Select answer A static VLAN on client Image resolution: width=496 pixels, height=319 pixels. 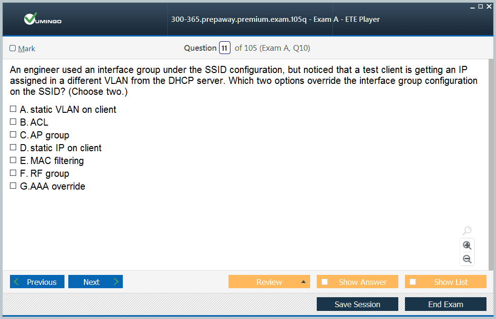click(x=13, y=109)
